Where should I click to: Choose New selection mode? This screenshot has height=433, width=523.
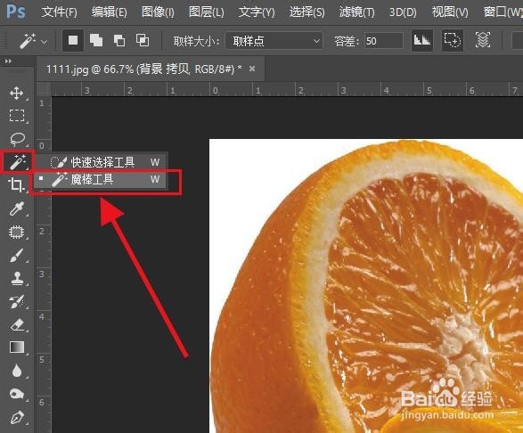tap(73, 40)
